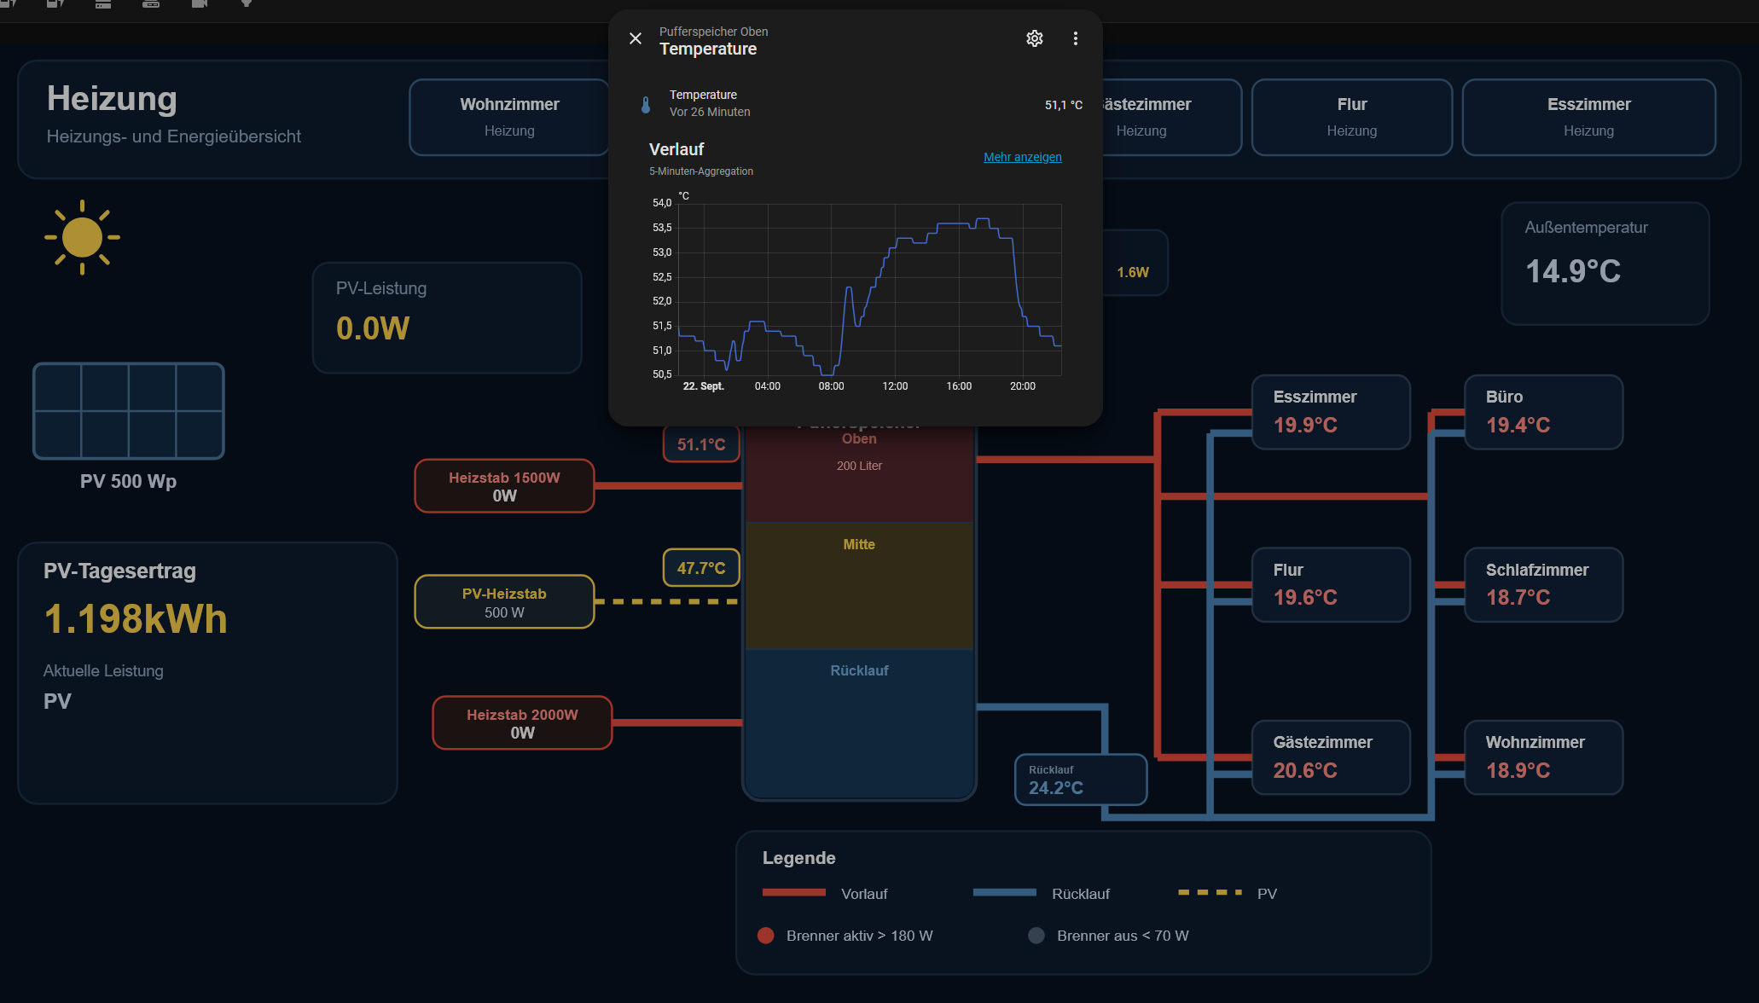Screen dimensions: 1759x1003
Task: Click the red Brenner aktiv legend dot
Action: point(765,936)
